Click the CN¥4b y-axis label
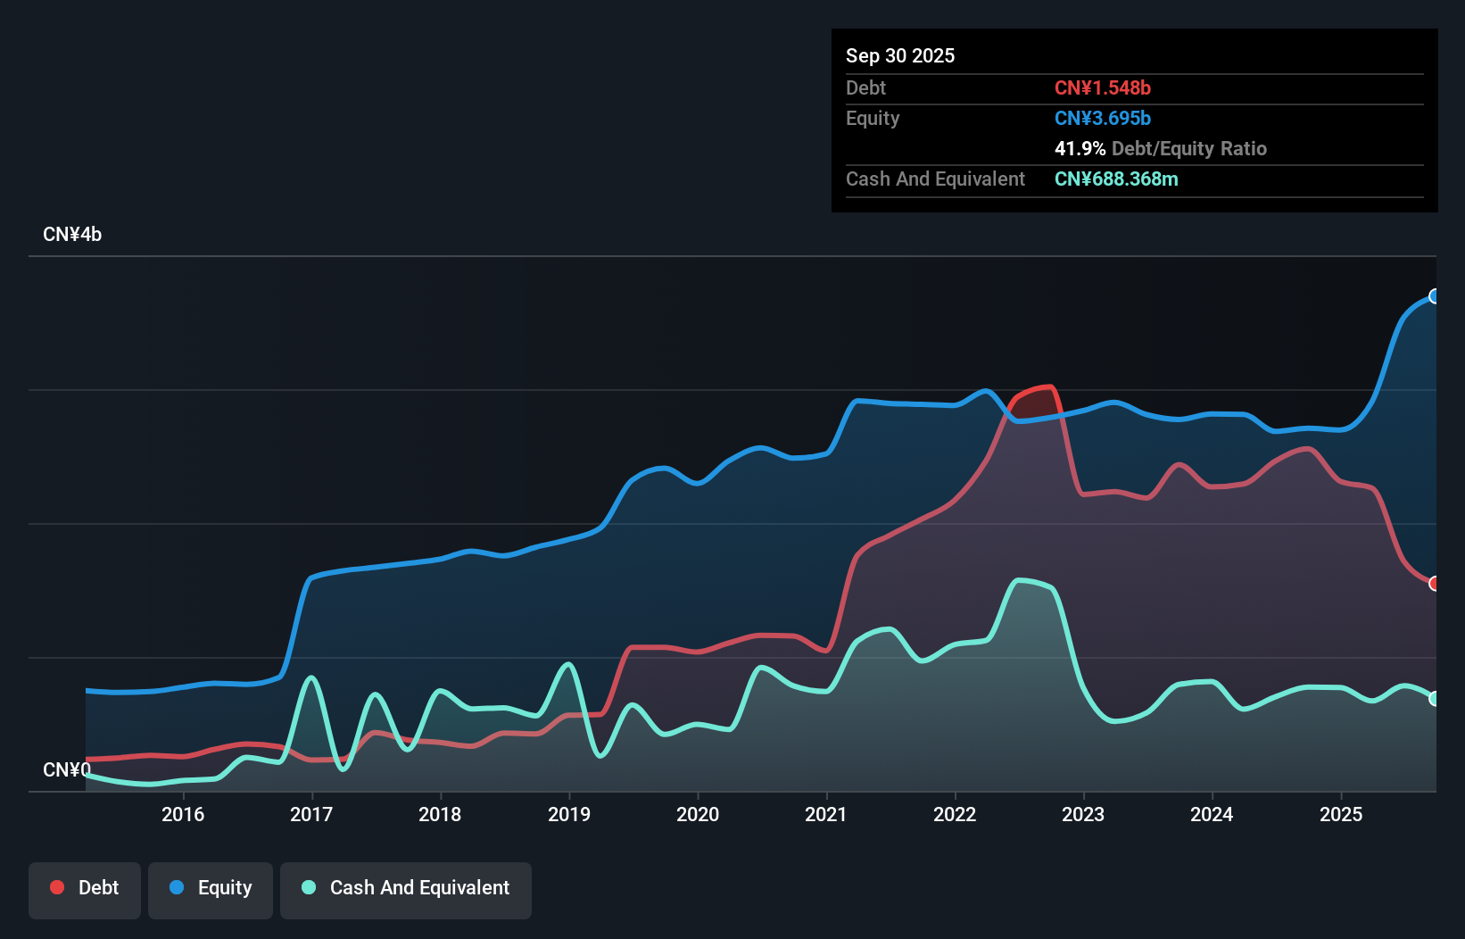The height and width of the screenshot is (939, 1465). click(72, 235)
